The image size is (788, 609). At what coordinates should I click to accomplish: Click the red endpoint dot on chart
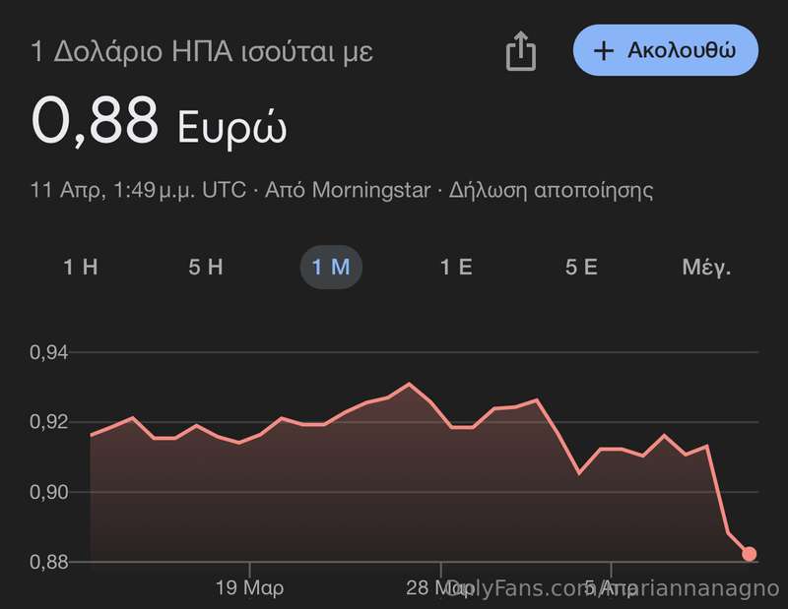pos(749,554)
